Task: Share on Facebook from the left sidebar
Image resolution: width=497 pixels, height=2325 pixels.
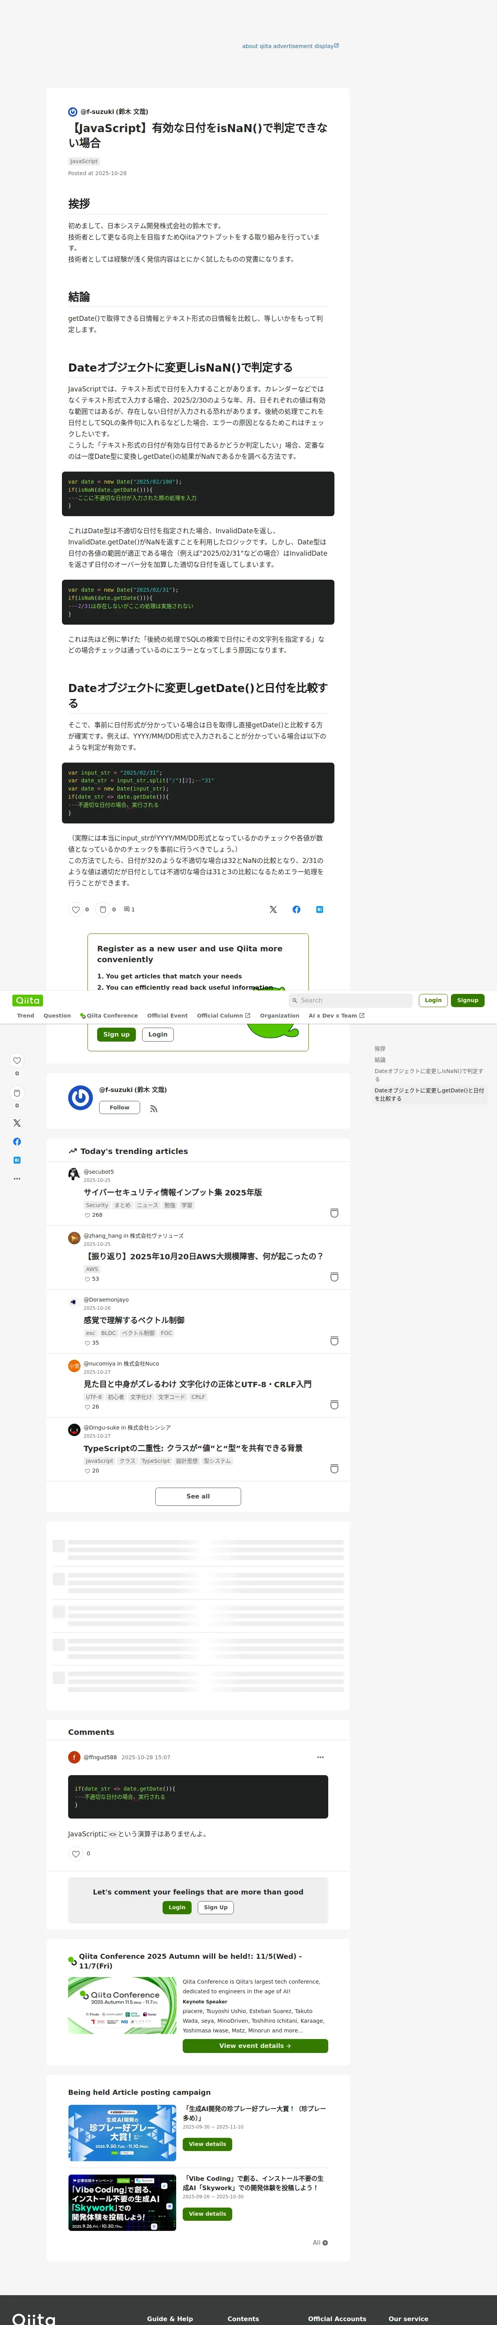Action: coord(16,1142)
